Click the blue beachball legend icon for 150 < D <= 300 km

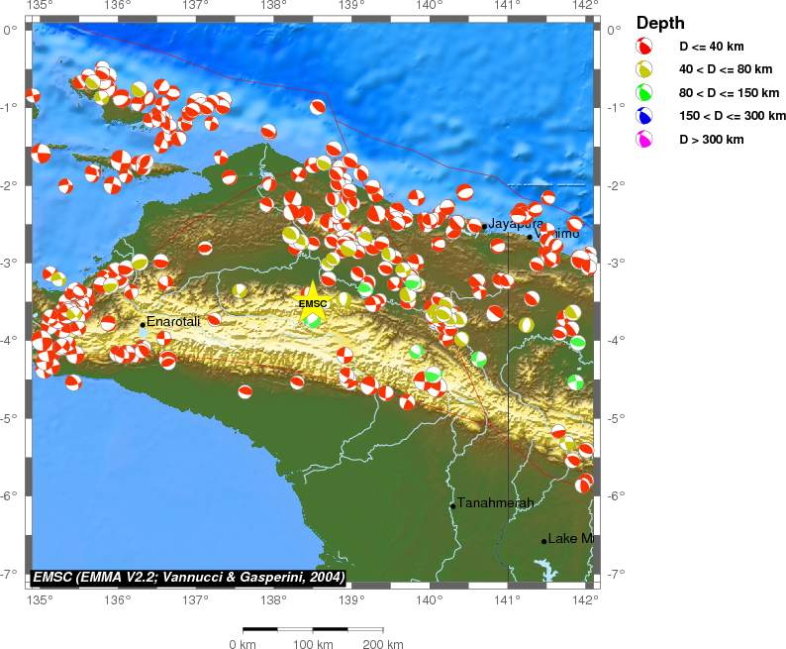644,116
